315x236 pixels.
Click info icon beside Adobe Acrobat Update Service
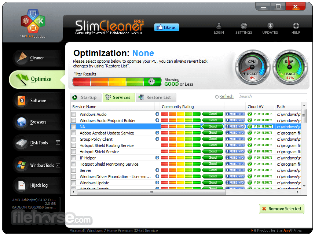click(157, 133)
